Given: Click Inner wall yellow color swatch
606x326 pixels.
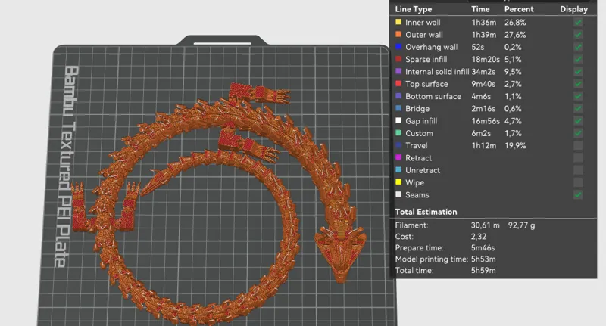Looking at the screenshot, I should point(398,22).
